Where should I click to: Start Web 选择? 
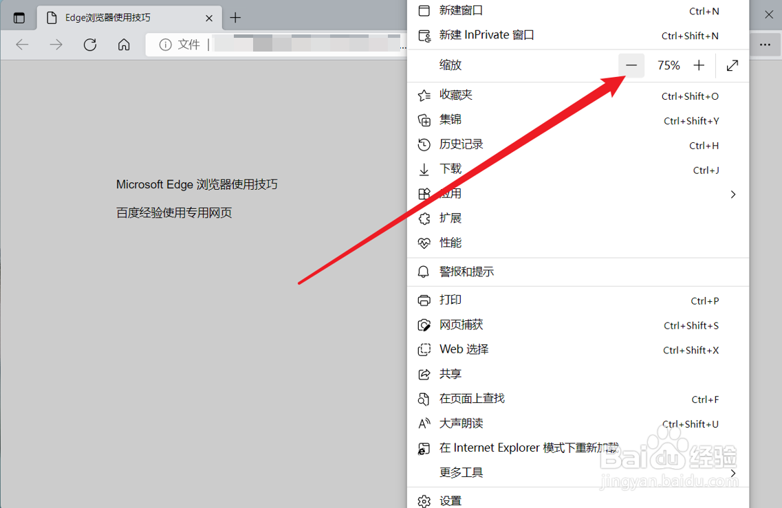coord(578,349)
